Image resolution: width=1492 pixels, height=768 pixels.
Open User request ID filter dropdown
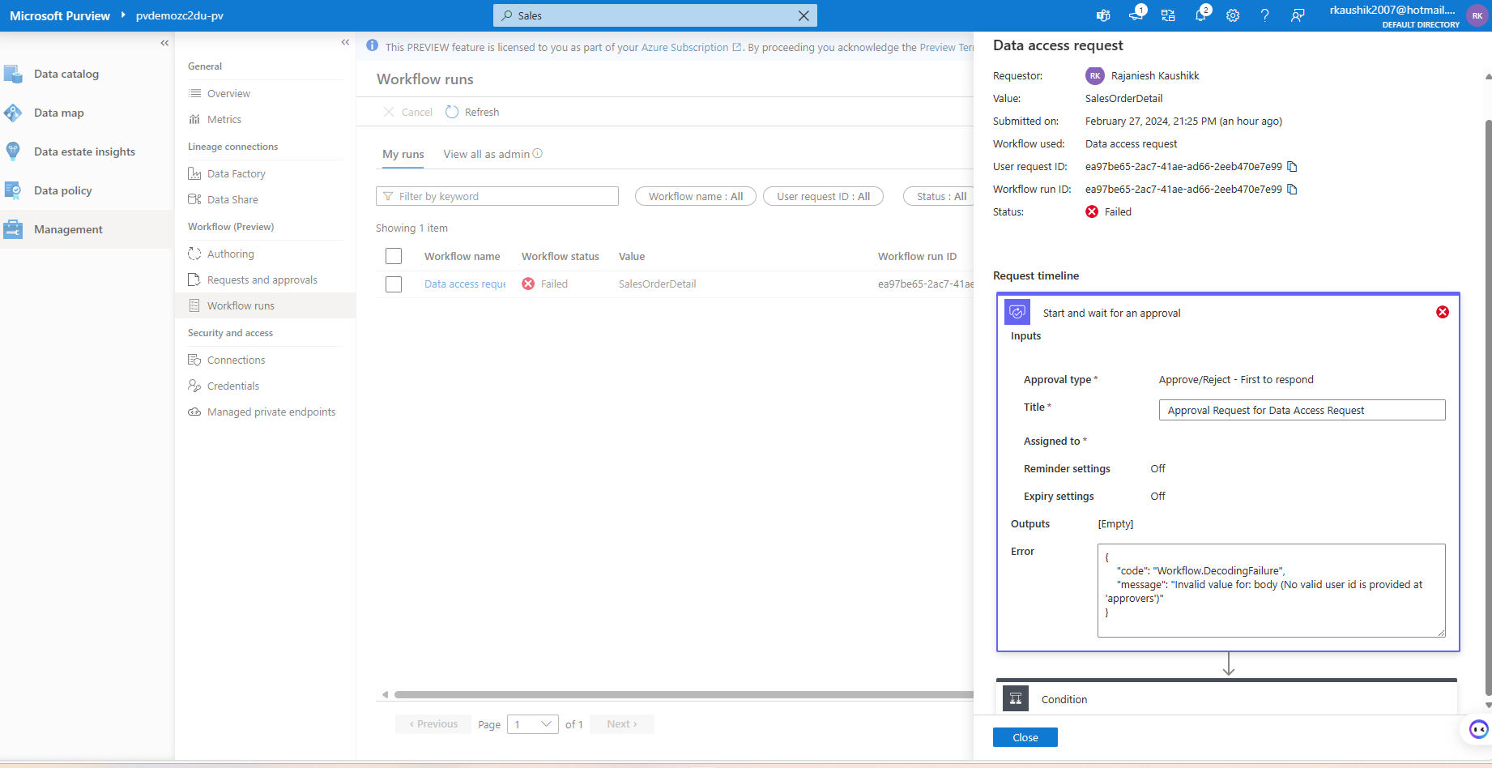click(x=823, y=196)
